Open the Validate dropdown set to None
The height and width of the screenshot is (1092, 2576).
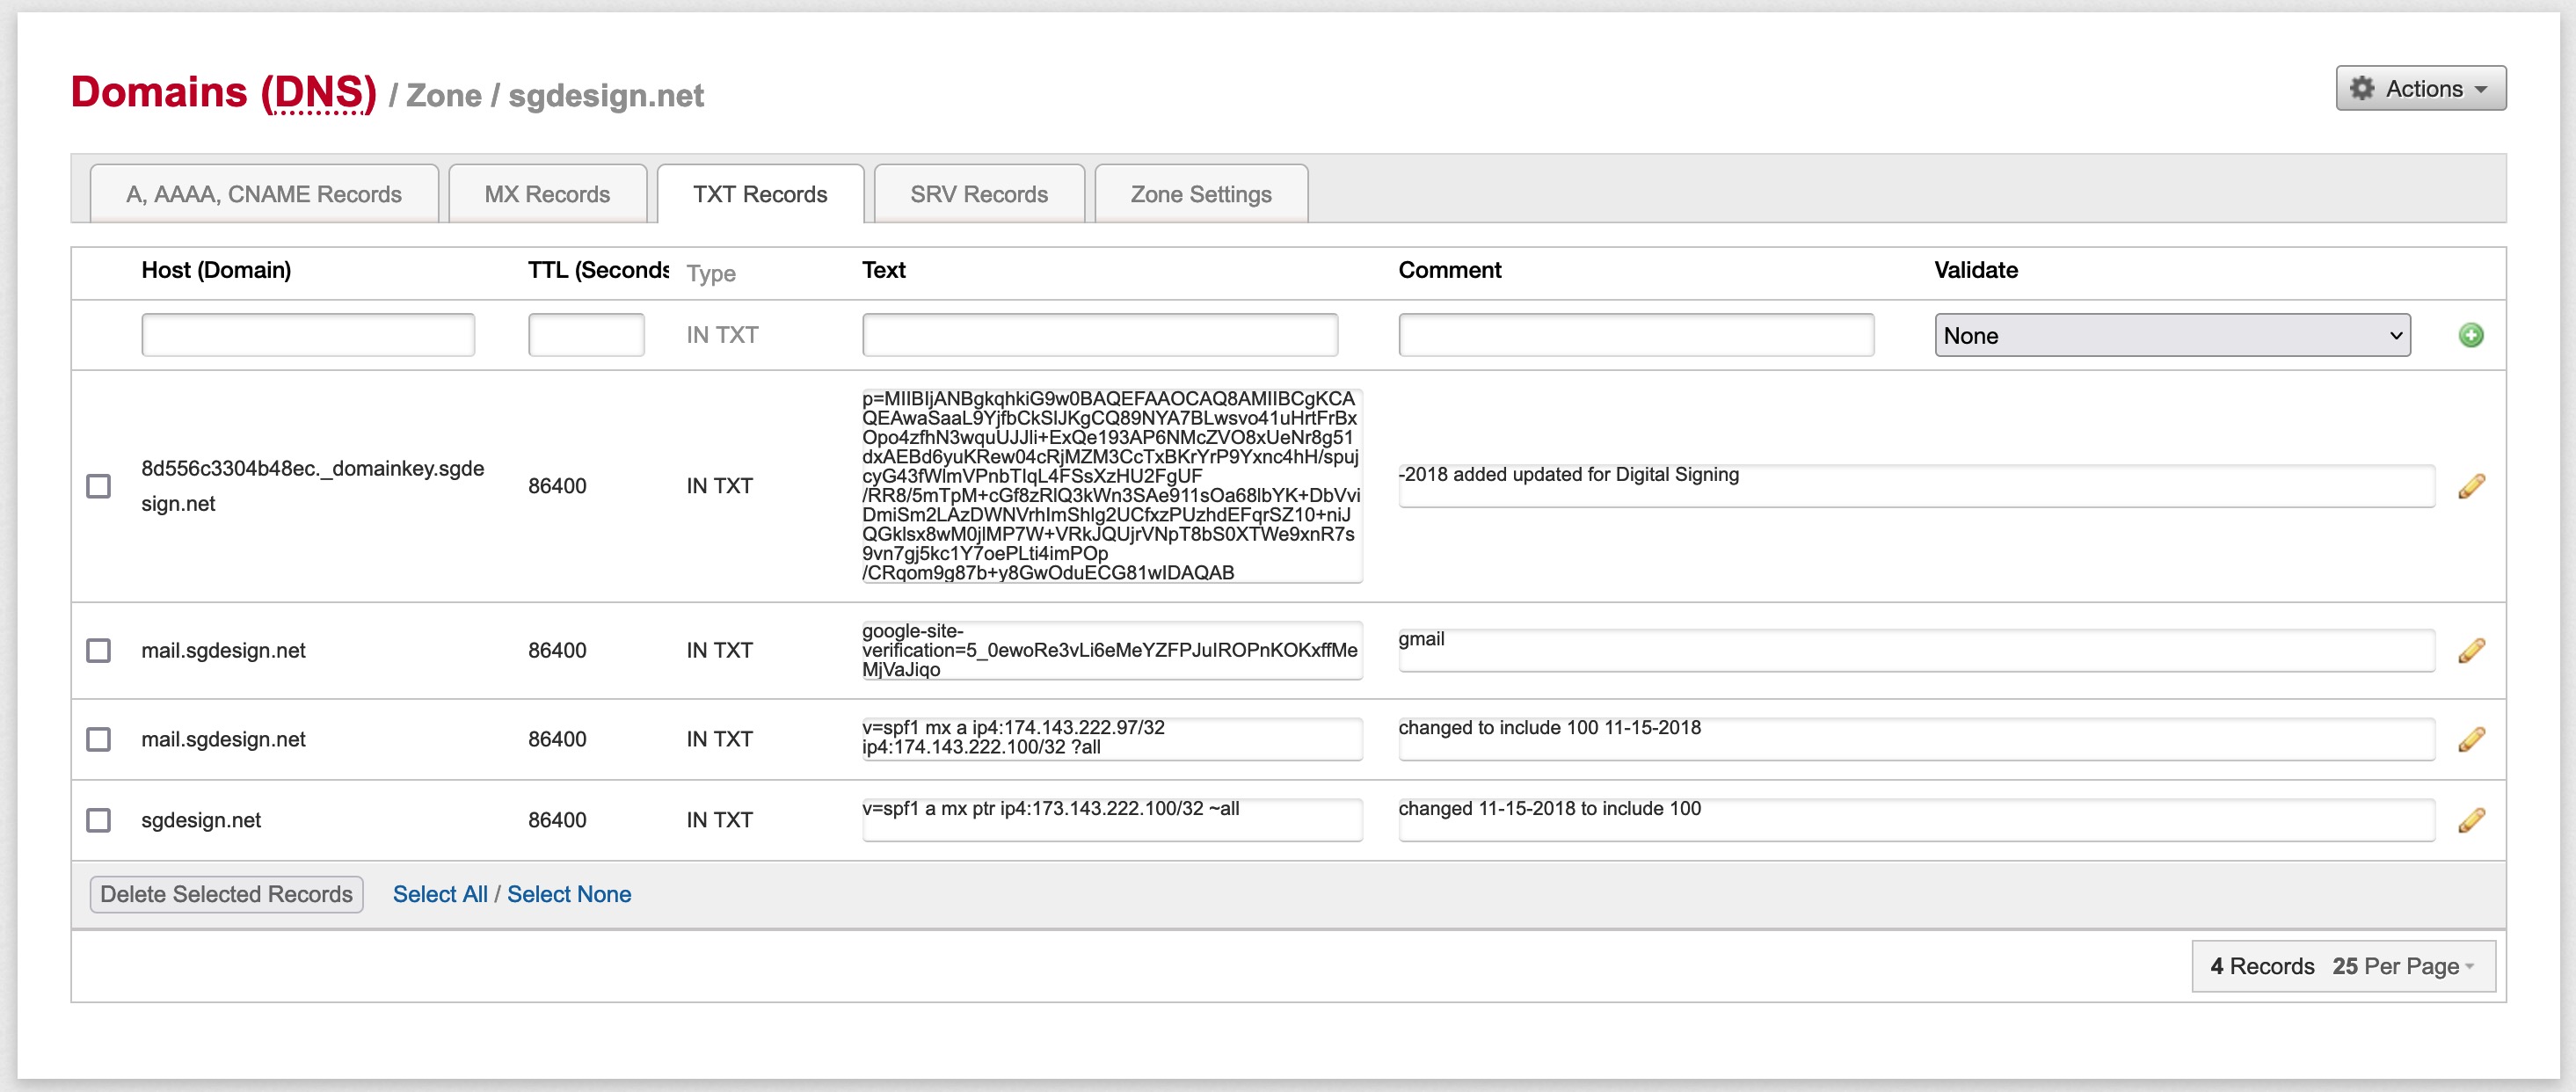coord(2171,335)
